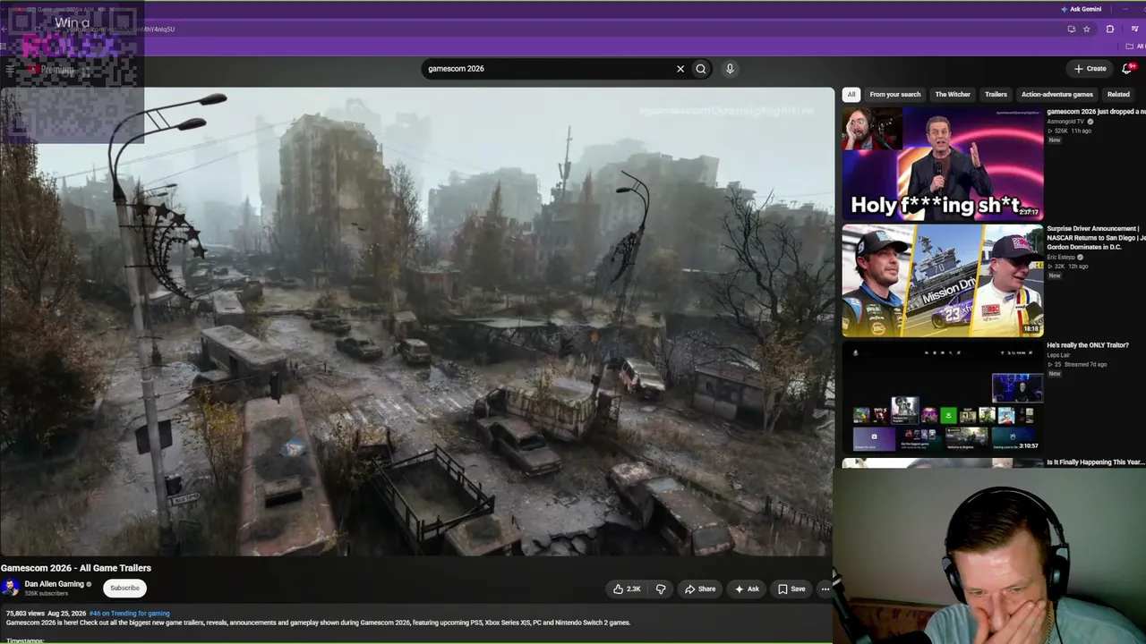Start voice search with the microphone

click(x=730, y=69)
